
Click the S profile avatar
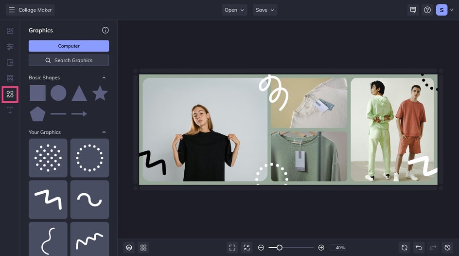[x=441, y=10]
